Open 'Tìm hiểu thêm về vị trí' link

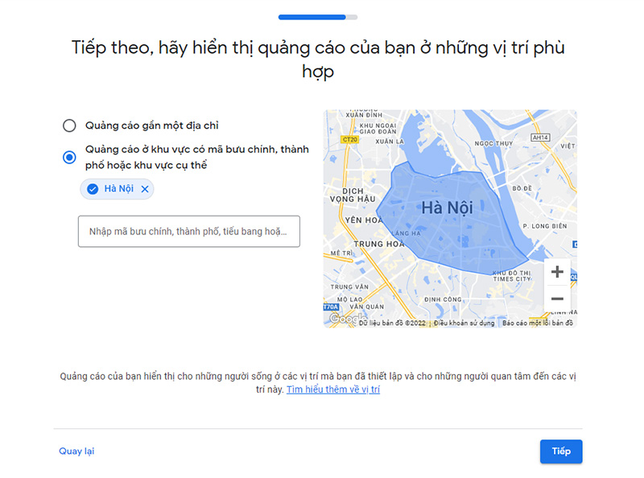(333, 389)
